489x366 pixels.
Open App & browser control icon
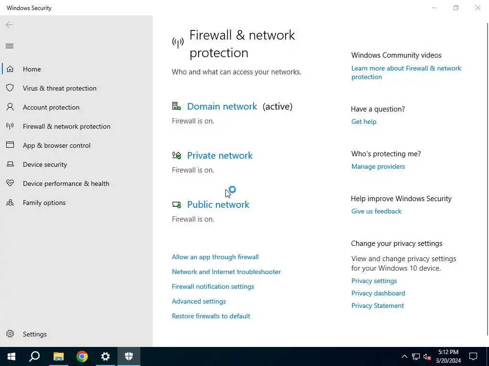point(10,145)
